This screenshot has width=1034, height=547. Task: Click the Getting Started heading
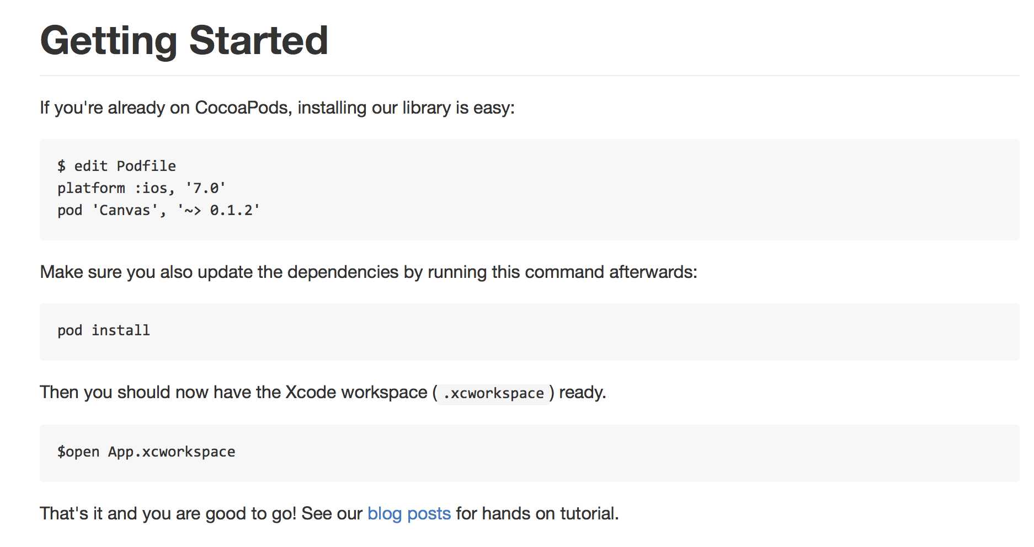click(184, 41)
